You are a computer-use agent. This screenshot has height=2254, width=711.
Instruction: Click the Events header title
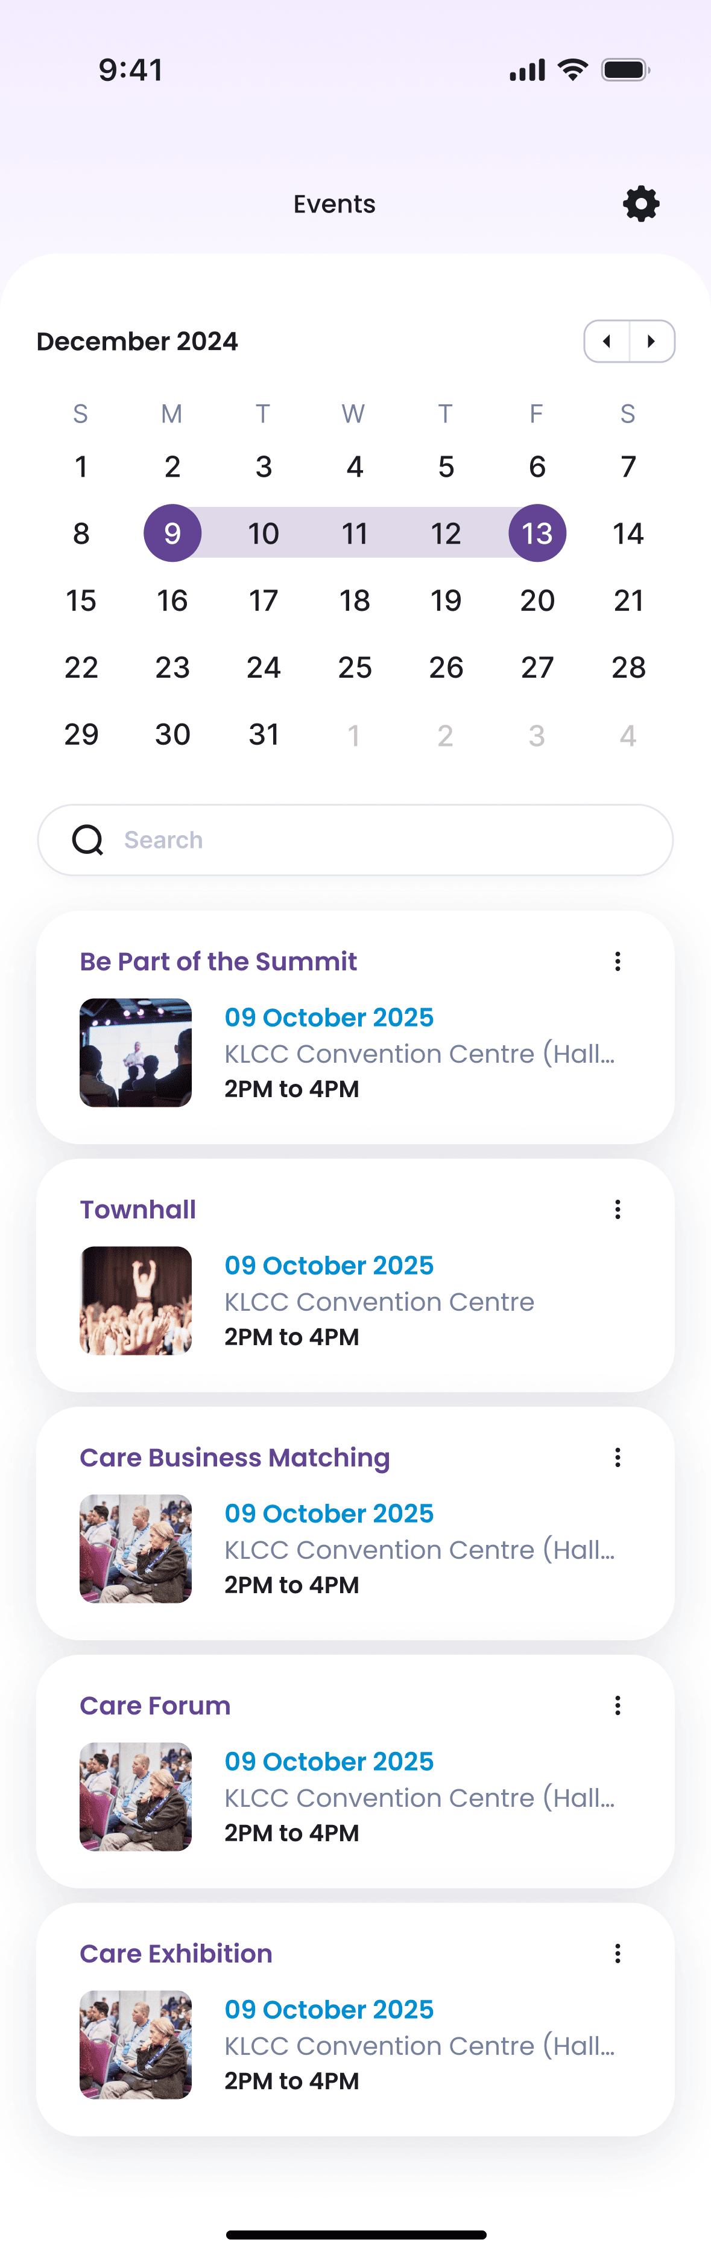[333, 204]
